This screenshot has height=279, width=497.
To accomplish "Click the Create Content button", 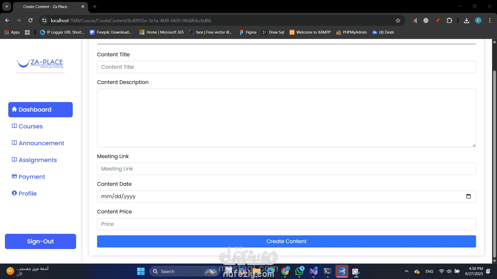I will 286,241.
